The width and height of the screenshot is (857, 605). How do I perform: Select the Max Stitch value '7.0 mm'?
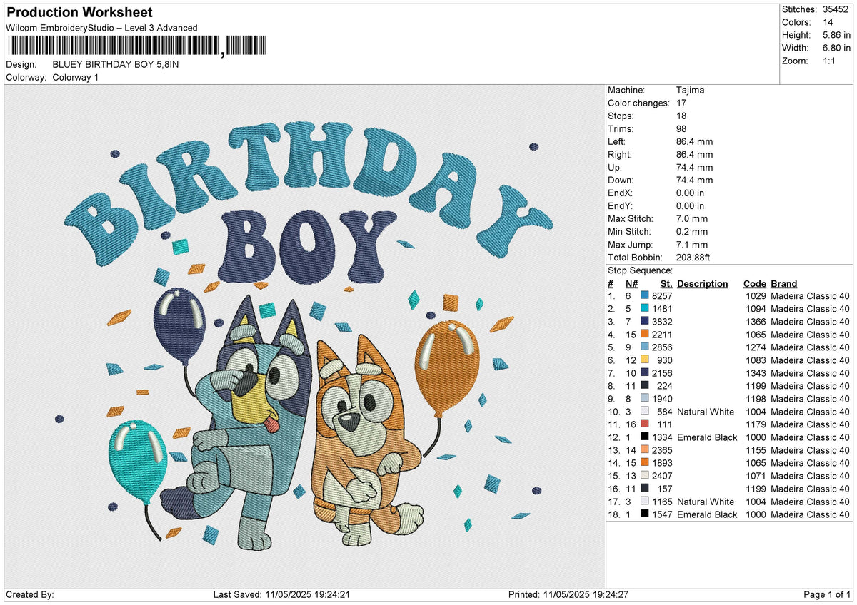[x=692, y=218]
